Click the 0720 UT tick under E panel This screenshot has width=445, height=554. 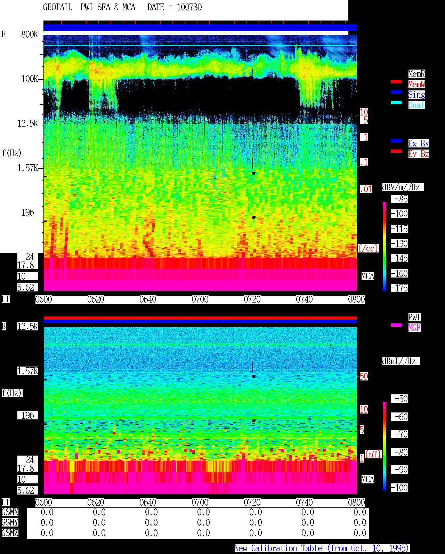coord(252,299)
